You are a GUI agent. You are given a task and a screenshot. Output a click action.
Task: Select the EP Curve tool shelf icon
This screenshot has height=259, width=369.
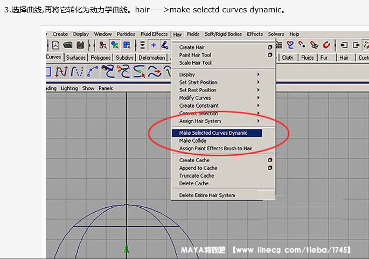tap(77, 71)
